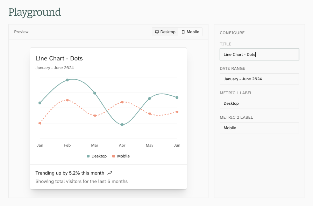
Task: Switch preview to Desktop tab
Action: 165,32
